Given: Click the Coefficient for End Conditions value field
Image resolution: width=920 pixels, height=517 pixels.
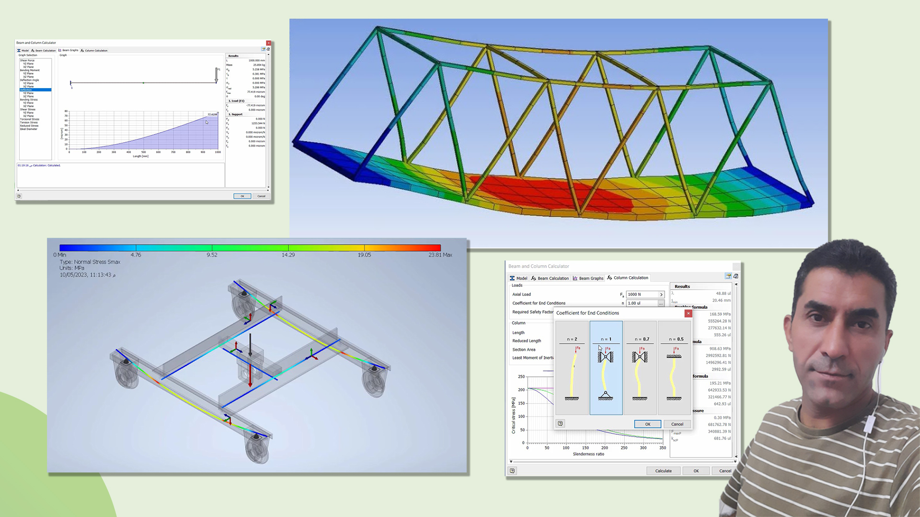Looking at the screenshot, I should click(x=642, y=303).
